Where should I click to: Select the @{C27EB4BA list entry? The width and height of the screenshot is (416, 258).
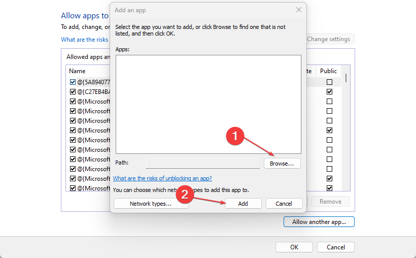(93, 91)
